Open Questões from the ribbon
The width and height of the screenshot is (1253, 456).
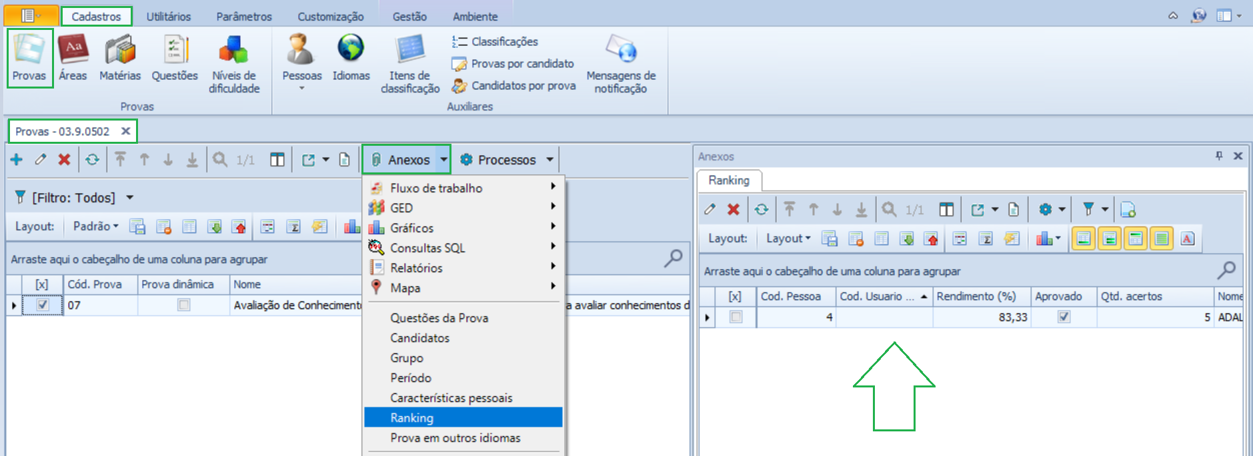(175, 58)
